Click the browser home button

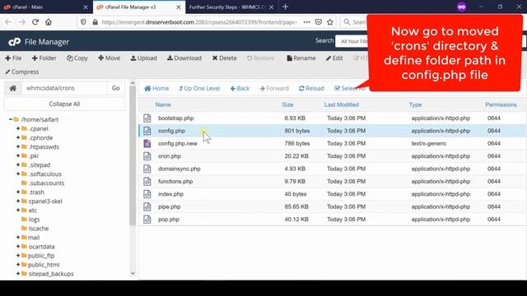tap(49, 22)
